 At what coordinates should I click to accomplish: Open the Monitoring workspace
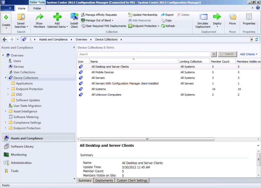coord(39,155)
